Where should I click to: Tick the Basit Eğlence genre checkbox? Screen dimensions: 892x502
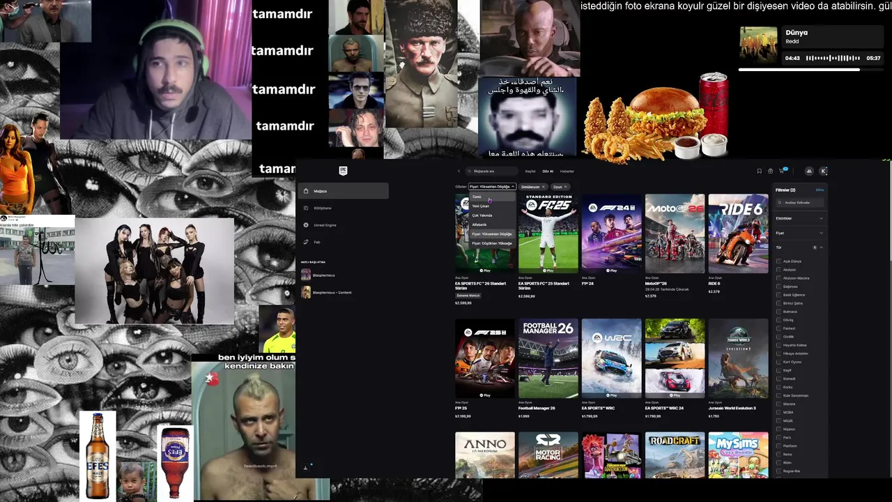tap(778, 295)
